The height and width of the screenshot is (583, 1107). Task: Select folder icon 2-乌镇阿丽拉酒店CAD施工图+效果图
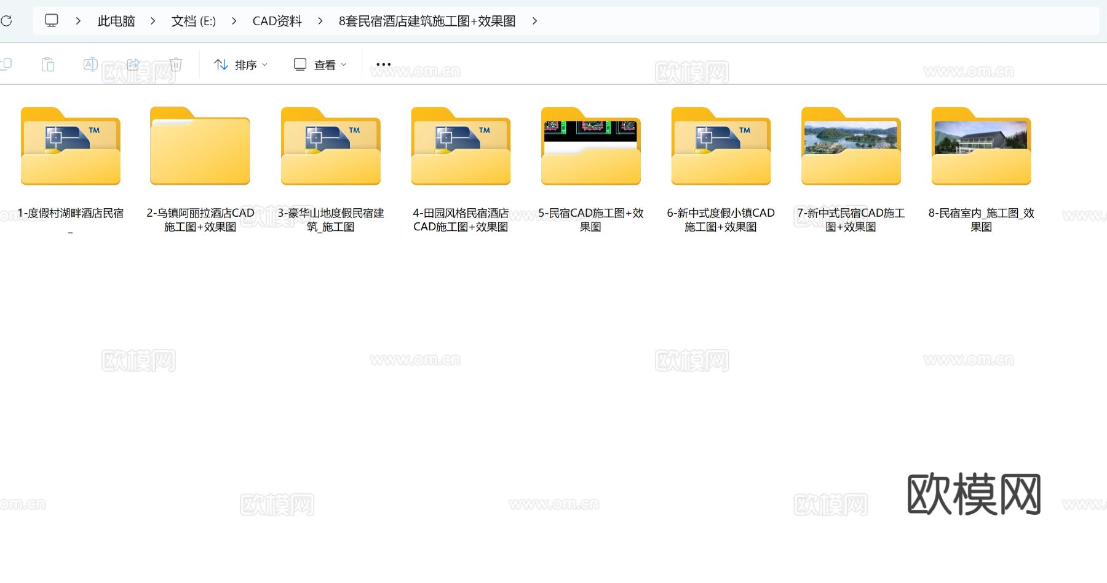[200, 146]
